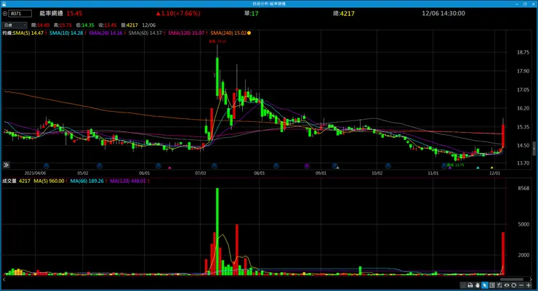Click the low price 14.35 value
Image resolution: width=538 pixels, height=291 pixels.
87,25
